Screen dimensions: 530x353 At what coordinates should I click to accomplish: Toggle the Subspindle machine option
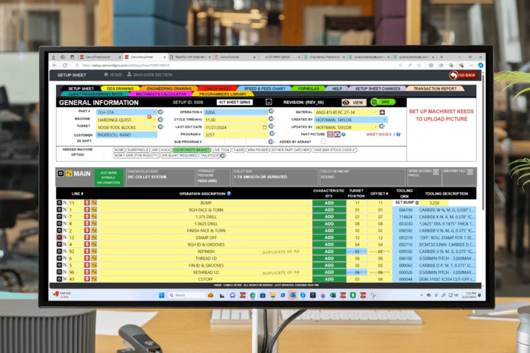[138, 150]
